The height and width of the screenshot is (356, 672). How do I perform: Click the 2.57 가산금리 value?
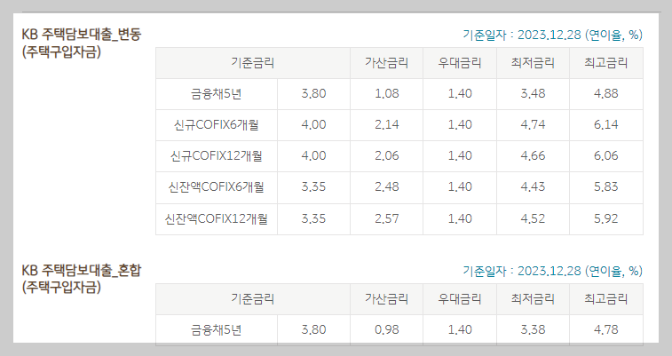point(386,218)
